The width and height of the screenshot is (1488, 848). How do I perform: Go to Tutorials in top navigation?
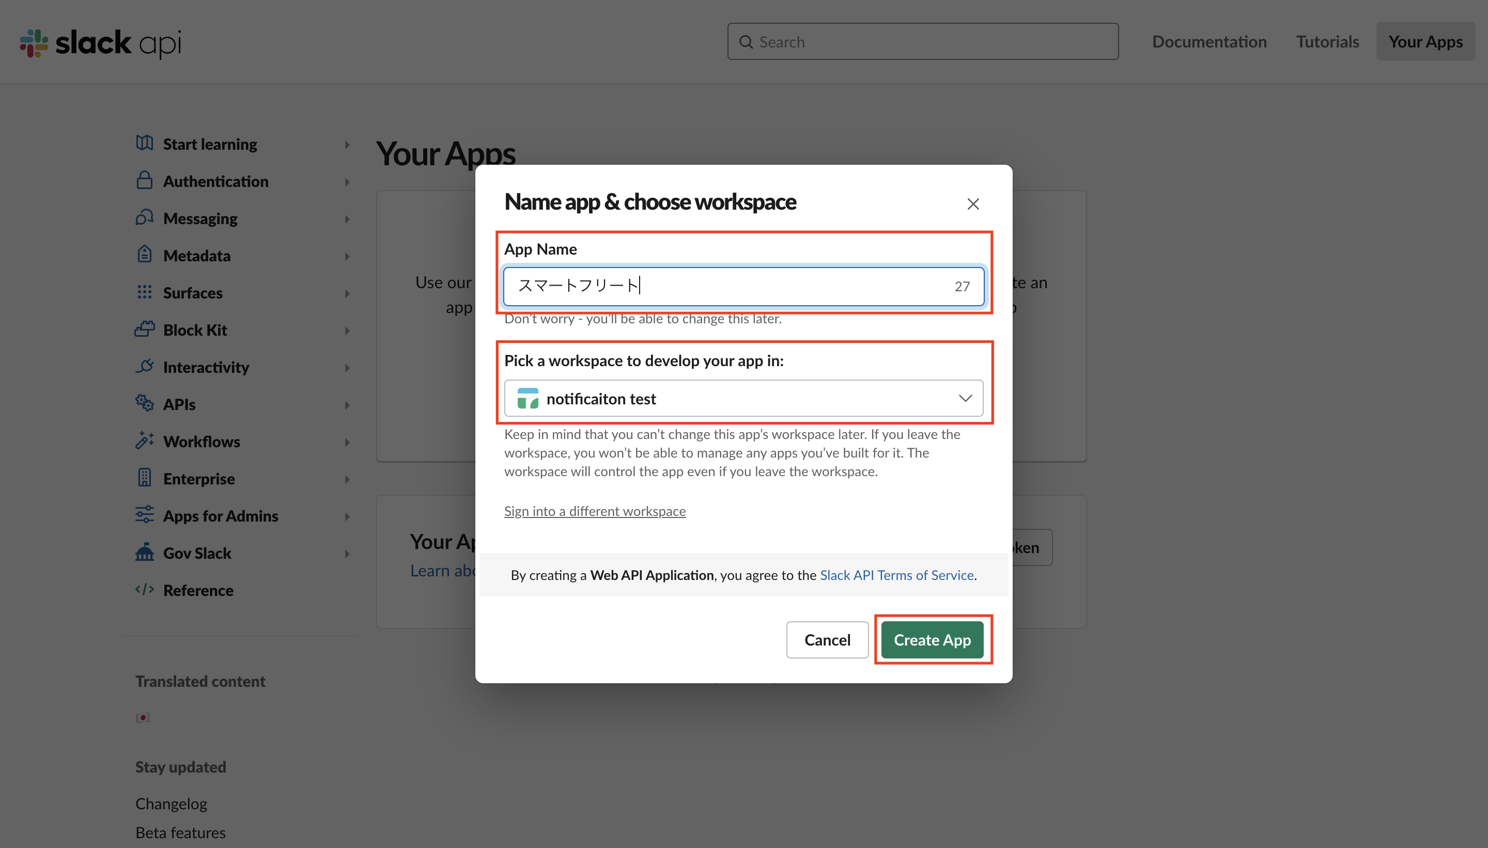(1327, 42)
